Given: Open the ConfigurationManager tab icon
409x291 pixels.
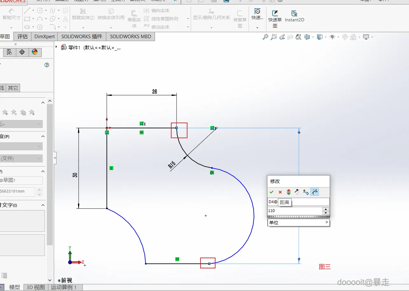Looking at the screenshot, I should click(9, 52).
